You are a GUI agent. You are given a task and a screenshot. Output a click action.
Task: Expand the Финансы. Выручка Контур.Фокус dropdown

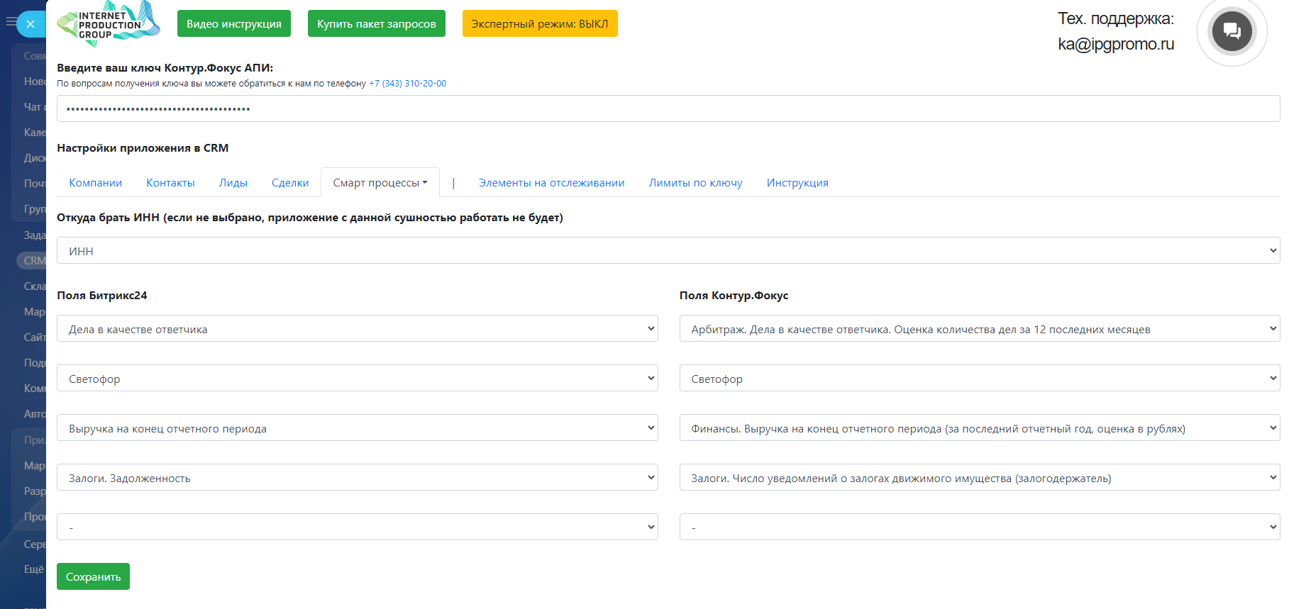[979, 428]
